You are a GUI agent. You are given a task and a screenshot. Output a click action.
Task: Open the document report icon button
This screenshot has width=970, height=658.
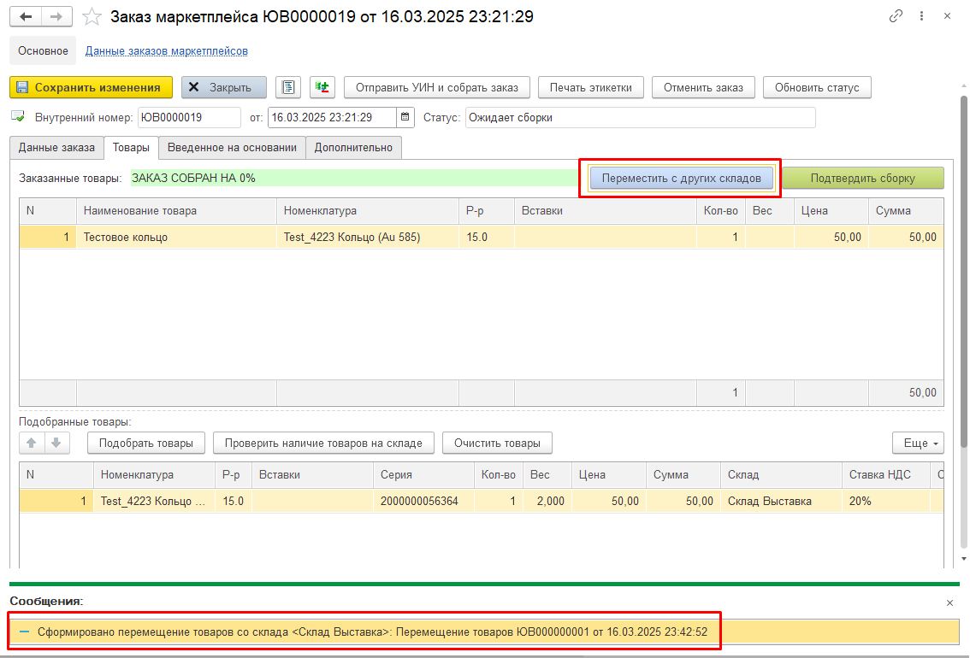click(288, 87)
